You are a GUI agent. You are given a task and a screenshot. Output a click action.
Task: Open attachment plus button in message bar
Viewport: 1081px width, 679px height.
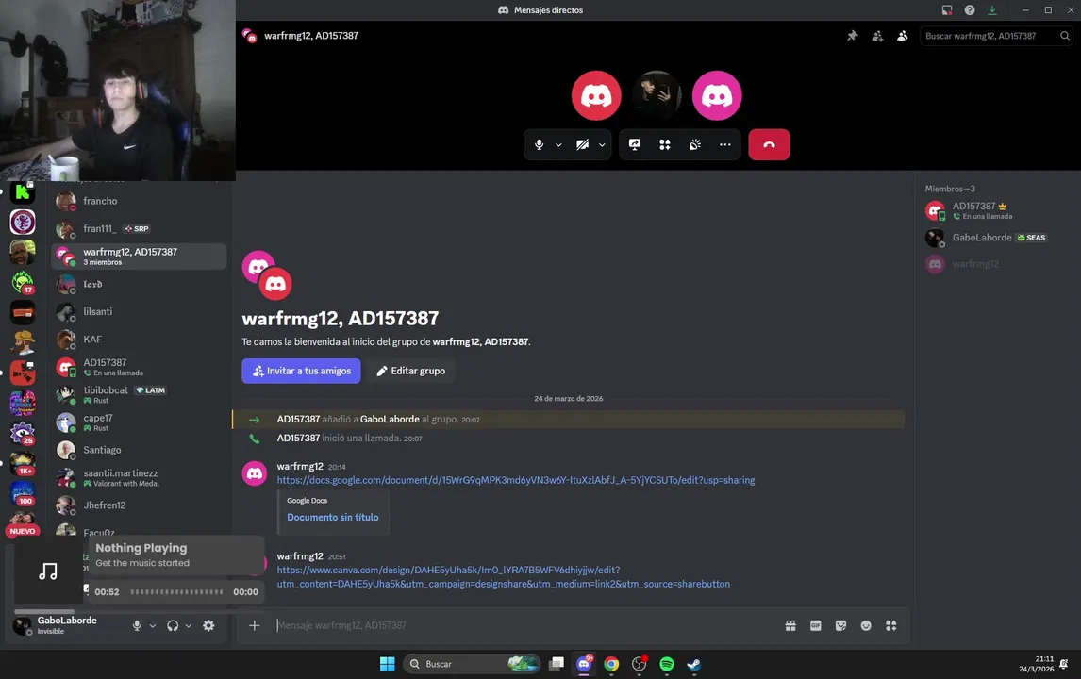click(x=255, y=625)
